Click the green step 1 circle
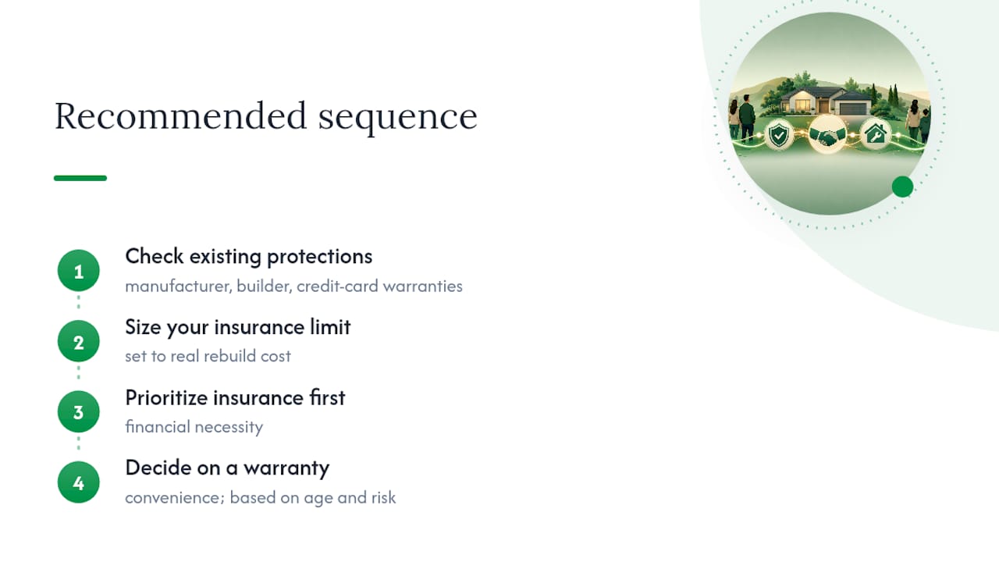999x562 pixels. coord(78,271)
